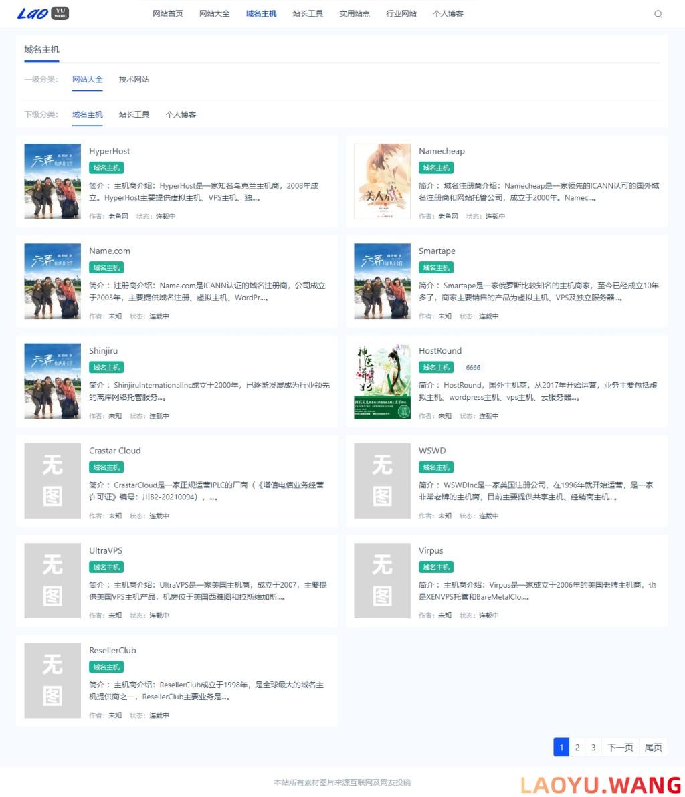Click the WSWD description text
This screenshot has width=685, height=797.
tap(536, 491)
